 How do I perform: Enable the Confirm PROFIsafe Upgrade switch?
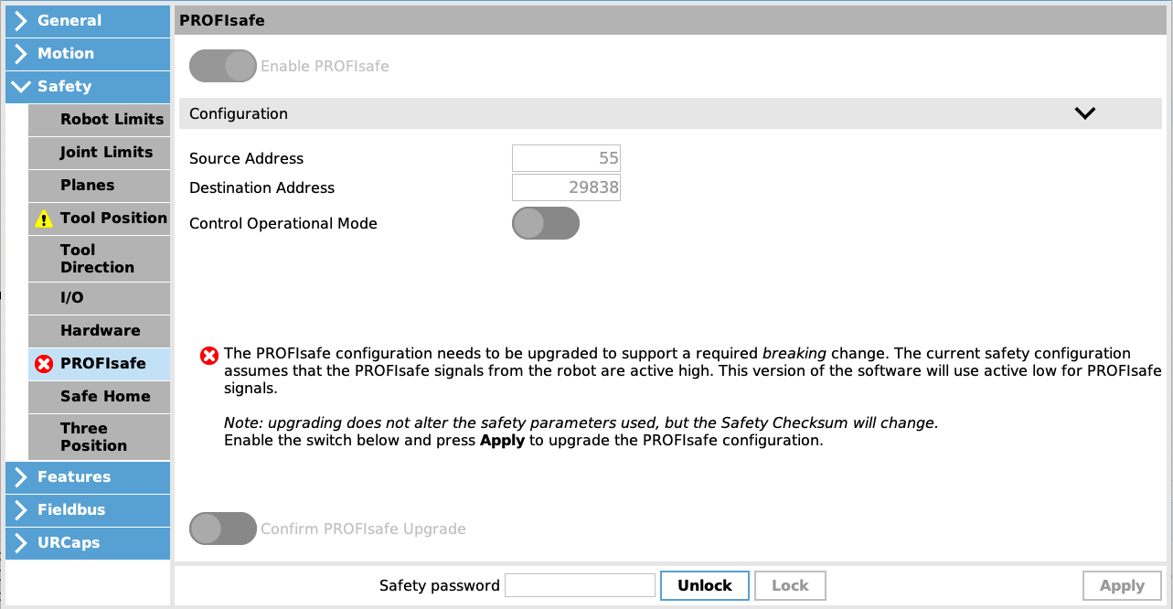pyautogui.click(x=223, y=529)
